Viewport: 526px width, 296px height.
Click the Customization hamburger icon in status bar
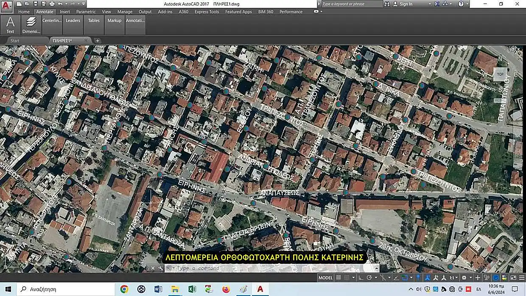click(521, 278)
